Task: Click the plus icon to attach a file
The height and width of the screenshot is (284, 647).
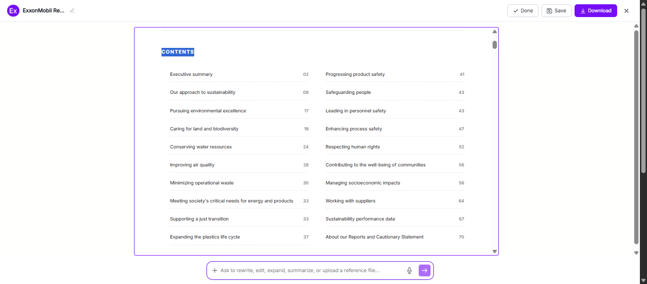Action: click(215, 270)
